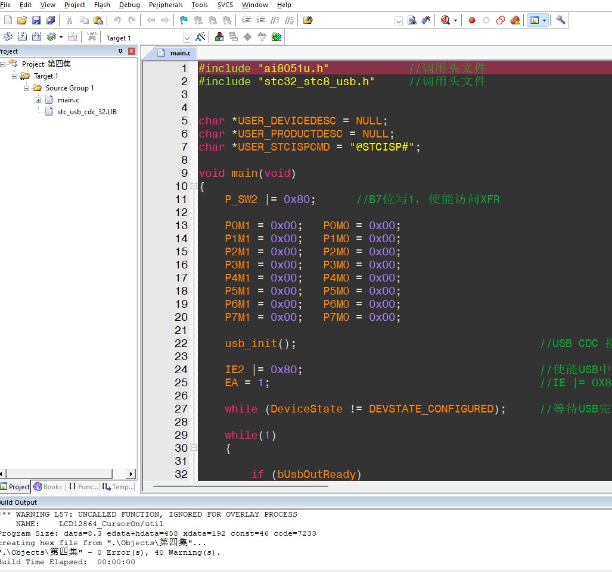This screenshot has width=612, height=572.
Task: Insert a breakpoint with red dot icon
Action: [x=472, y=20]
